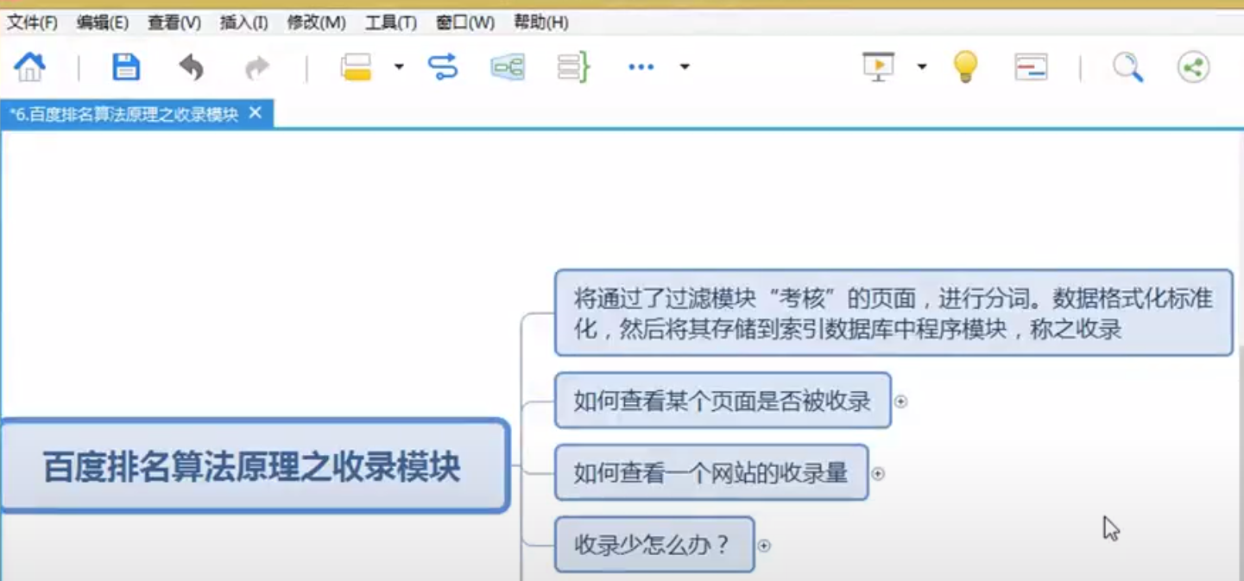Open the topic type dropdown arrow
The image size is (1244, 581).
point(399,66)
